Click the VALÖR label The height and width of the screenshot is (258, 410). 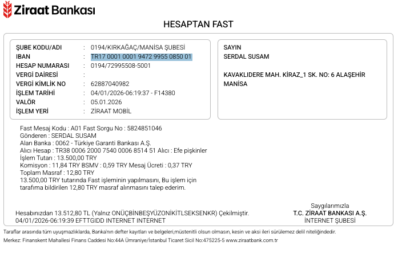click(26, 103)
